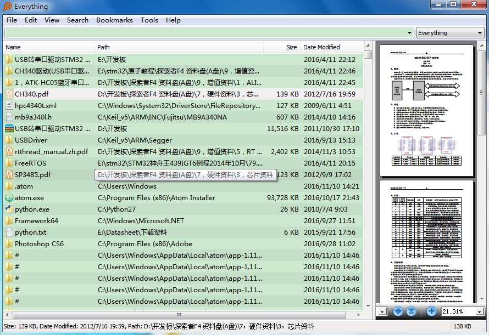Click the PDF icon of rtthread_manual.zh.pdf

9,152
